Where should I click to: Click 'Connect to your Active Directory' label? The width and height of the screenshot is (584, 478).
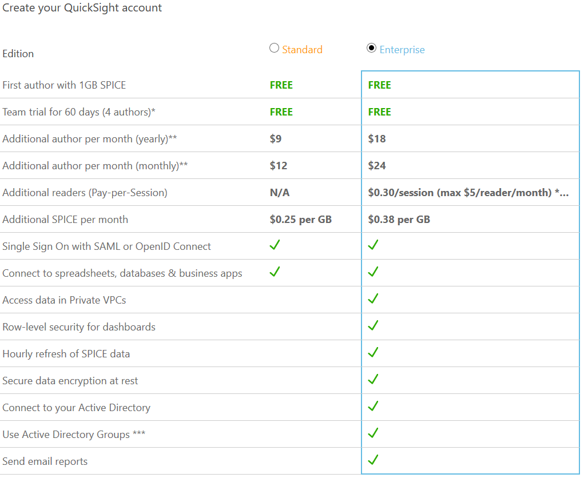76,408
